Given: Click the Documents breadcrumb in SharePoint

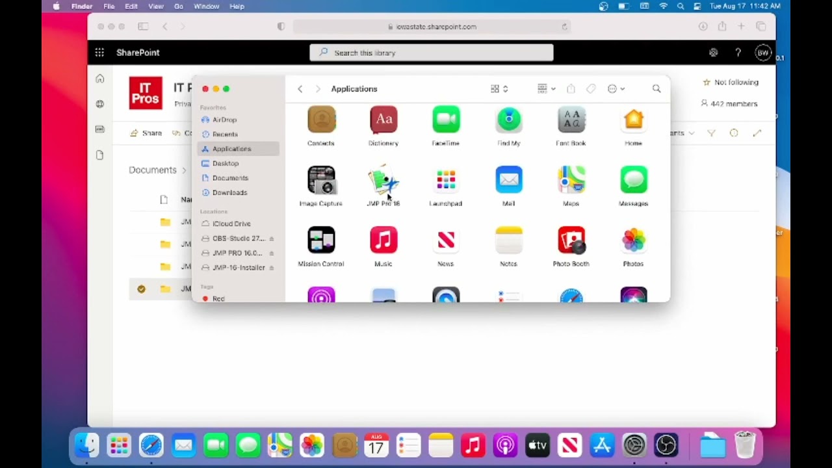Looking at the screenshot, I should point(153,170).
